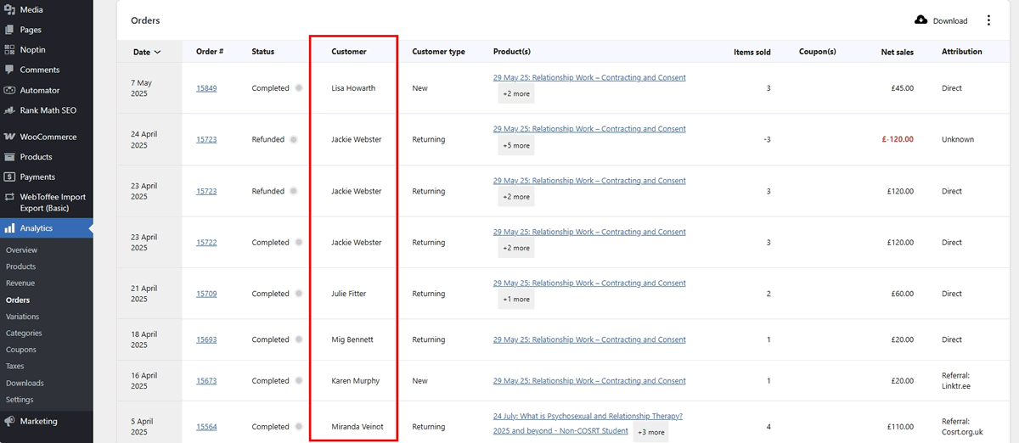Viewport: 1019px width, 443px height.
Task: Go to Analytics Products submenu
Action: pos(21,266)
